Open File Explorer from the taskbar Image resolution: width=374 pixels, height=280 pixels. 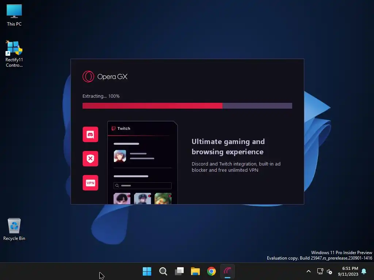click(x=195, y=271)
